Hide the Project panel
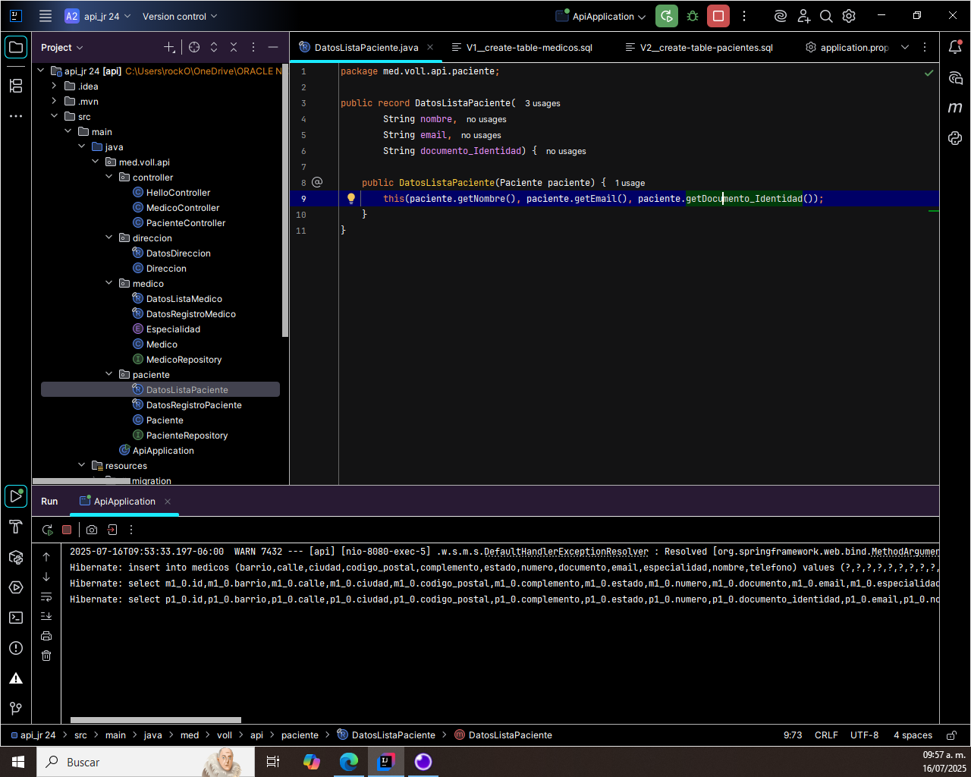The width and height of the screenshot is (971, 777). [273, 47]
